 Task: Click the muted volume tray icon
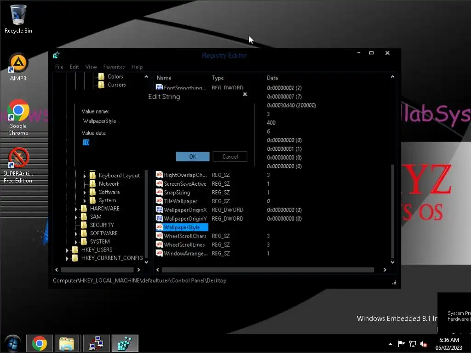[424, 344]
